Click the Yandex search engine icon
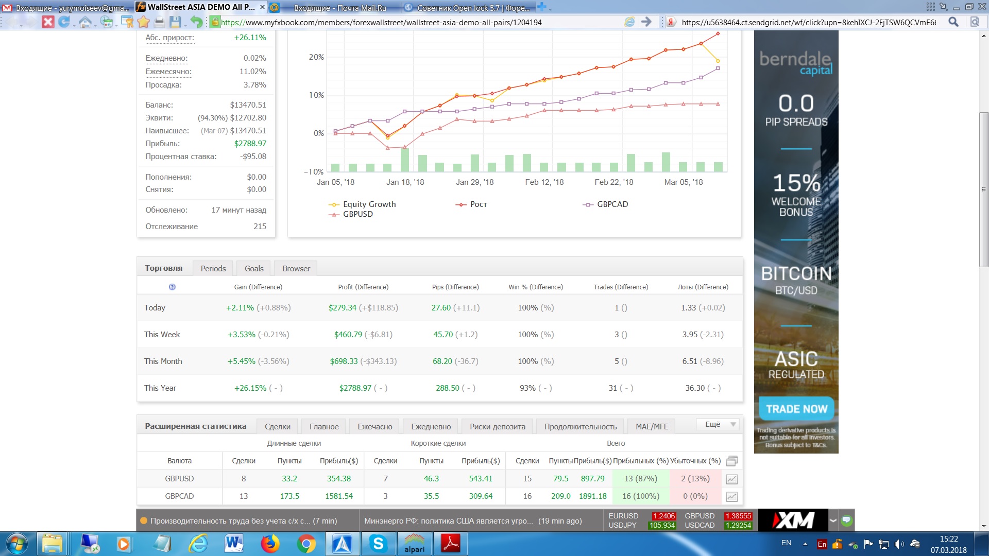The width and height of the screenshot is (989, 556). point(671,22)
